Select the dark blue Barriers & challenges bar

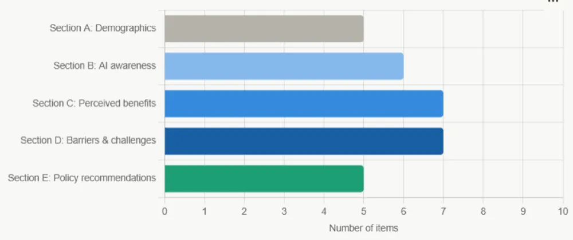pos(304,141)
